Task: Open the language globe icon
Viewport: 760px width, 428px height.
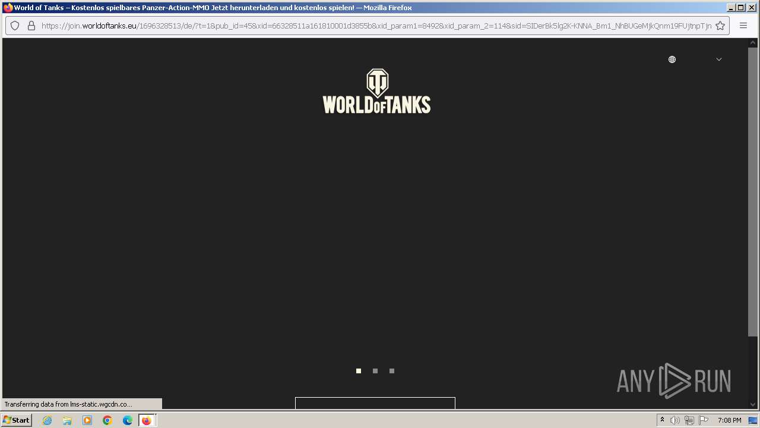Action: point(672,59)
